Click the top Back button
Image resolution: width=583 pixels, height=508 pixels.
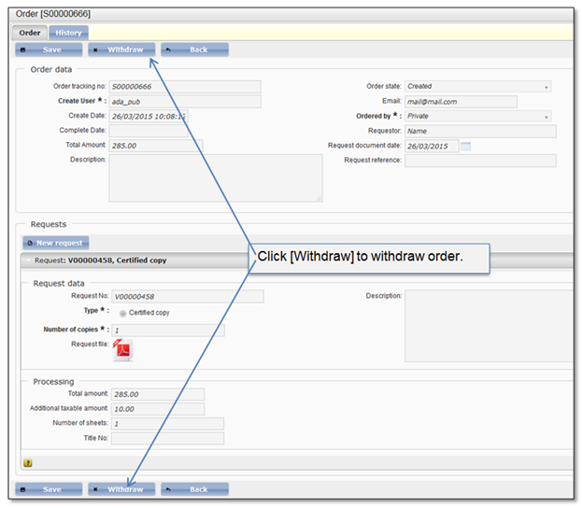[193, 49]
